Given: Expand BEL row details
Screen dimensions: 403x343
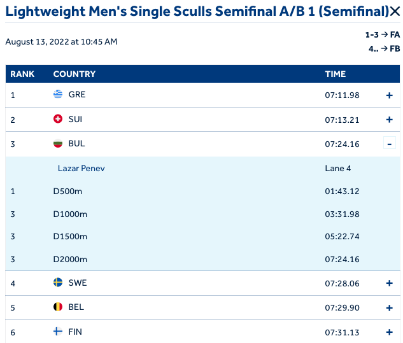Looking at the screenshot, I should point(390,307).
